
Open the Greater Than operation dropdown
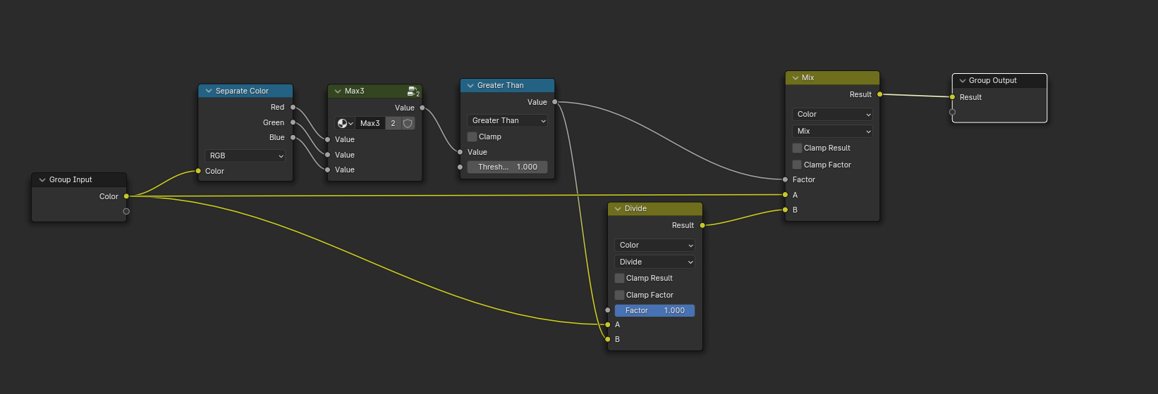[x=508, y=120]
